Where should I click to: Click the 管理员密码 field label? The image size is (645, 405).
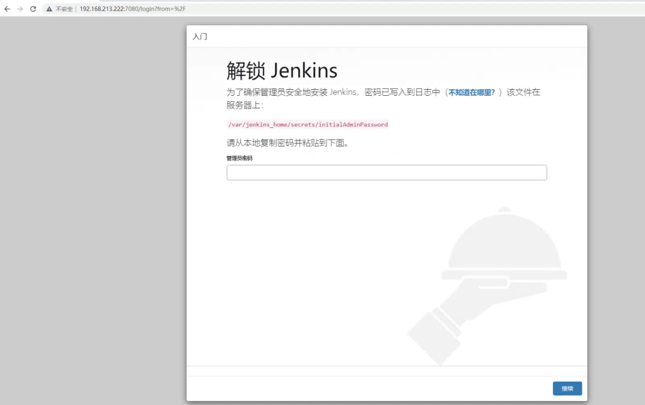240,158
